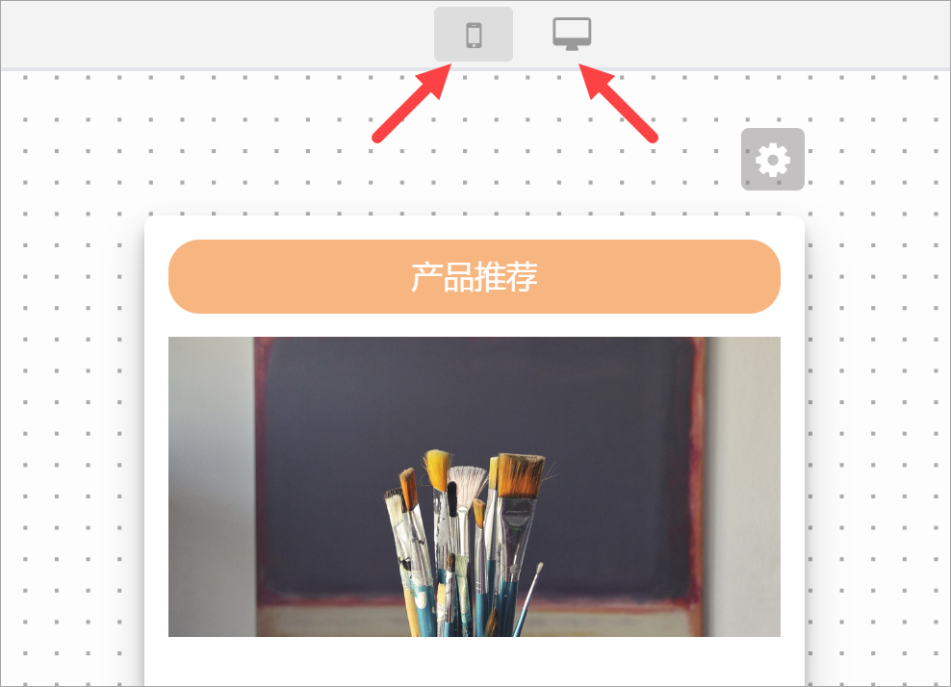Click white card padding above orange button
The image size is (951, 687).
475,228
